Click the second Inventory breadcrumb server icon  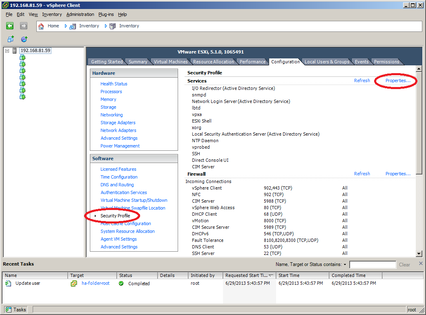click(x=112, y=26)
